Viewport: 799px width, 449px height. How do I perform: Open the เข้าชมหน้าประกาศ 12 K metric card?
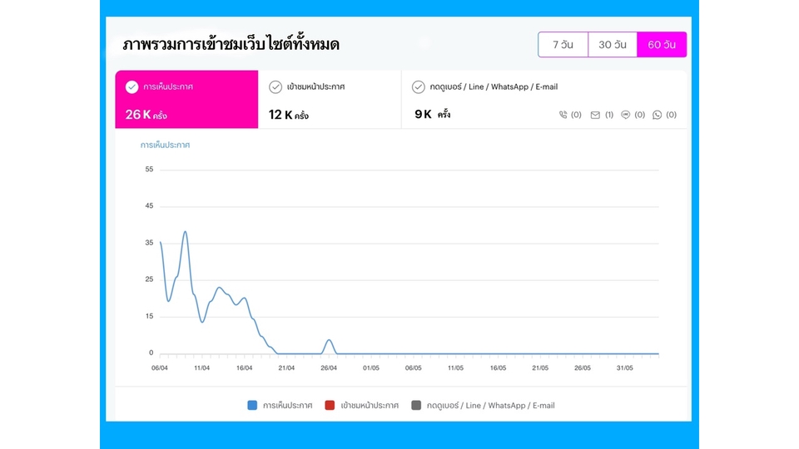coord(330,100)
